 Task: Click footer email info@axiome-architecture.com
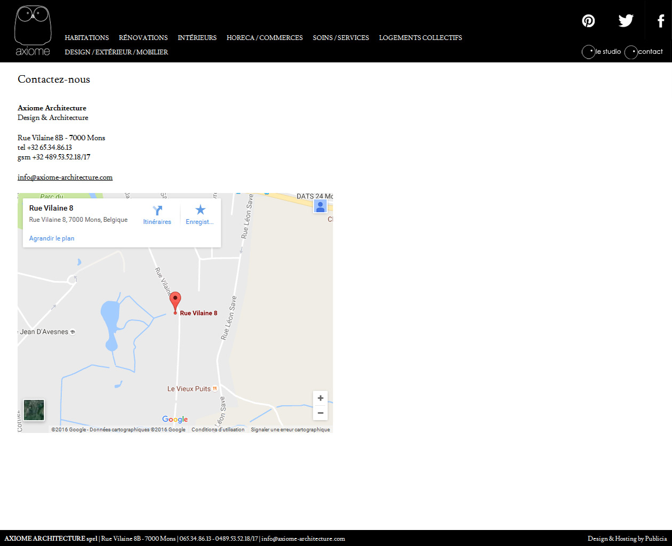303,539
